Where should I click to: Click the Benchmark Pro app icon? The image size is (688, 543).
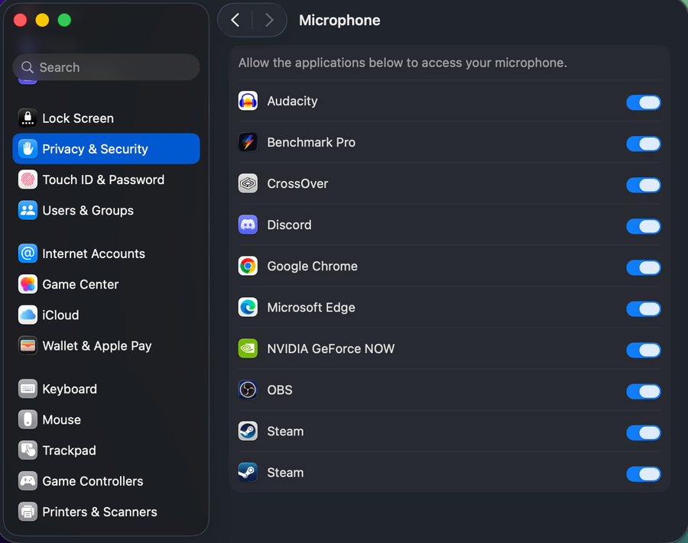[x=248, y=143]
